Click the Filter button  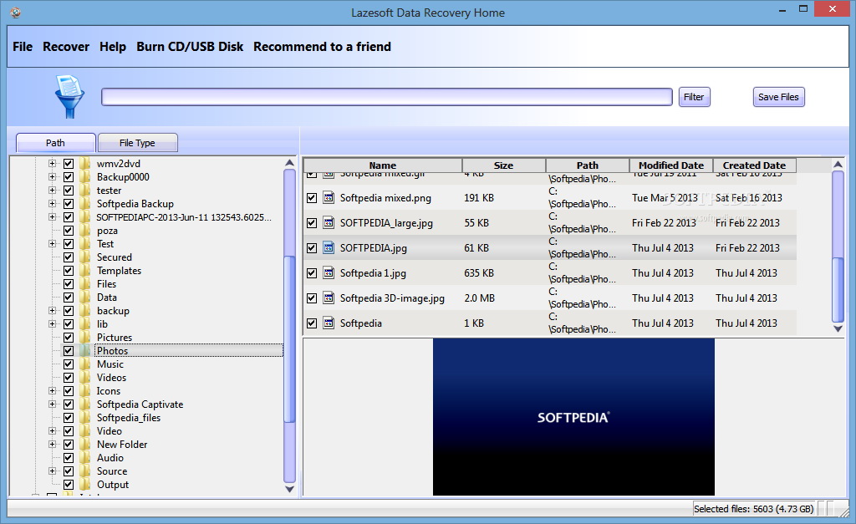694,97
